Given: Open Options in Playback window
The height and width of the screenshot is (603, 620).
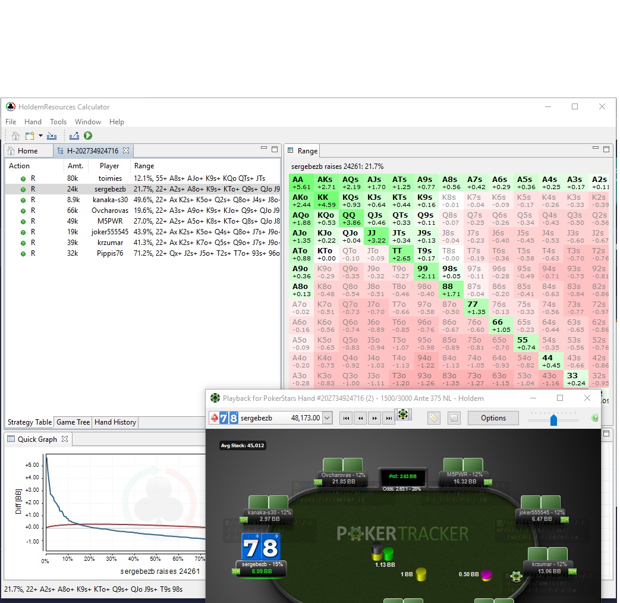Looking at the screenshot, I should pyautogui.click(x=493, y=418).
